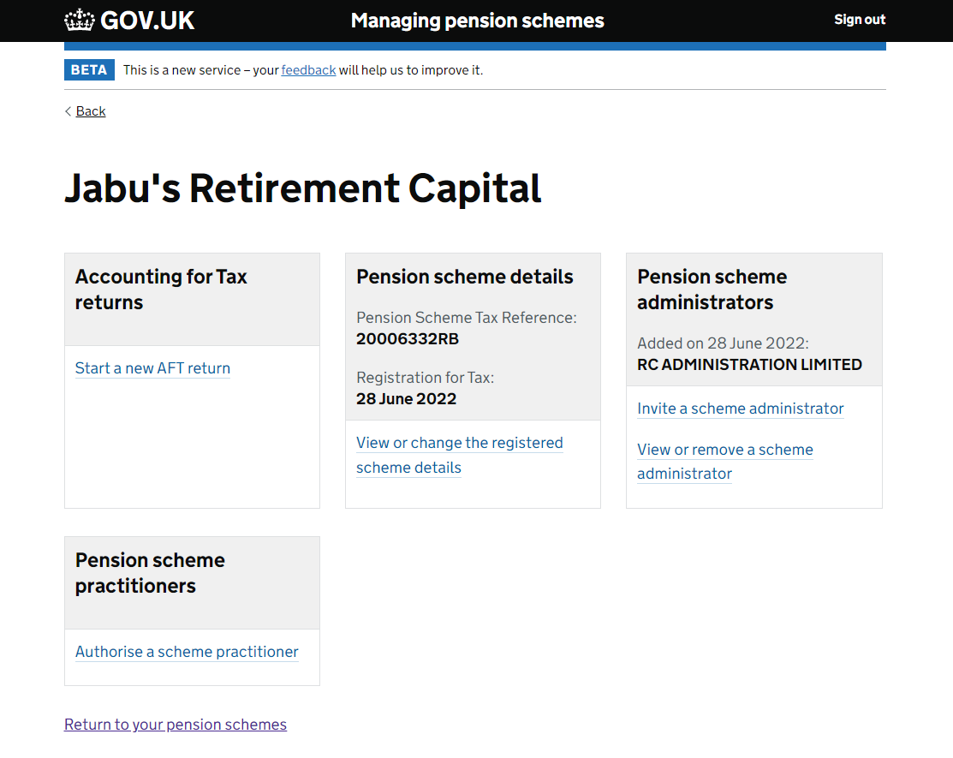Select the Pension scheme practitioners card heading
This screenshot has width=953, height=758.
(150, 573)
